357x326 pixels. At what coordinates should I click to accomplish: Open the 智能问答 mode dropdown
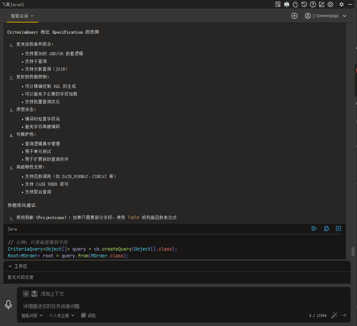tap(32, 316)
